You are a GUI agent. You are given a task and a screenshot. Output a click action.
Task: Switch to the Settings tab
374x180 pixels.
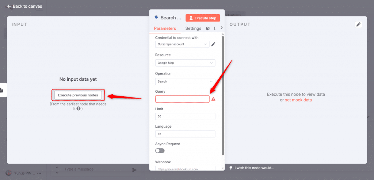(193, 28)
